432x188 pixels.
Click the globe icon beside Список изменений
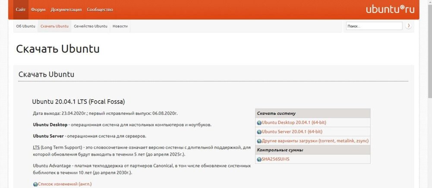tap(35, 185)
